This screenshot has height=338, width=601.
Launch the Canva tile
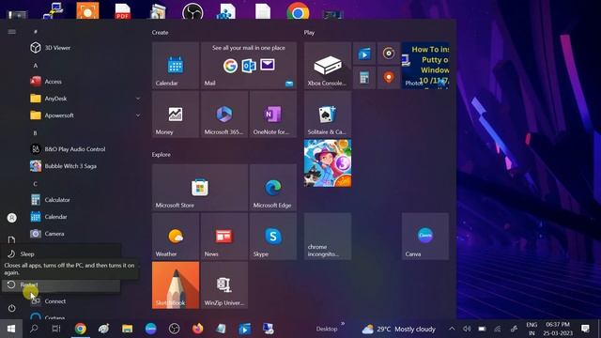(x=425, y=237)
